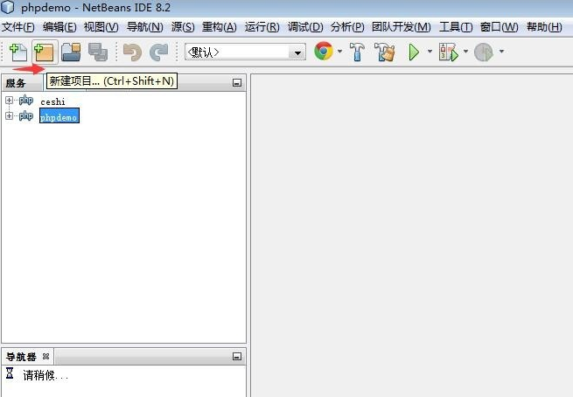Click the Build Project hammer icon

click(357, 52)
